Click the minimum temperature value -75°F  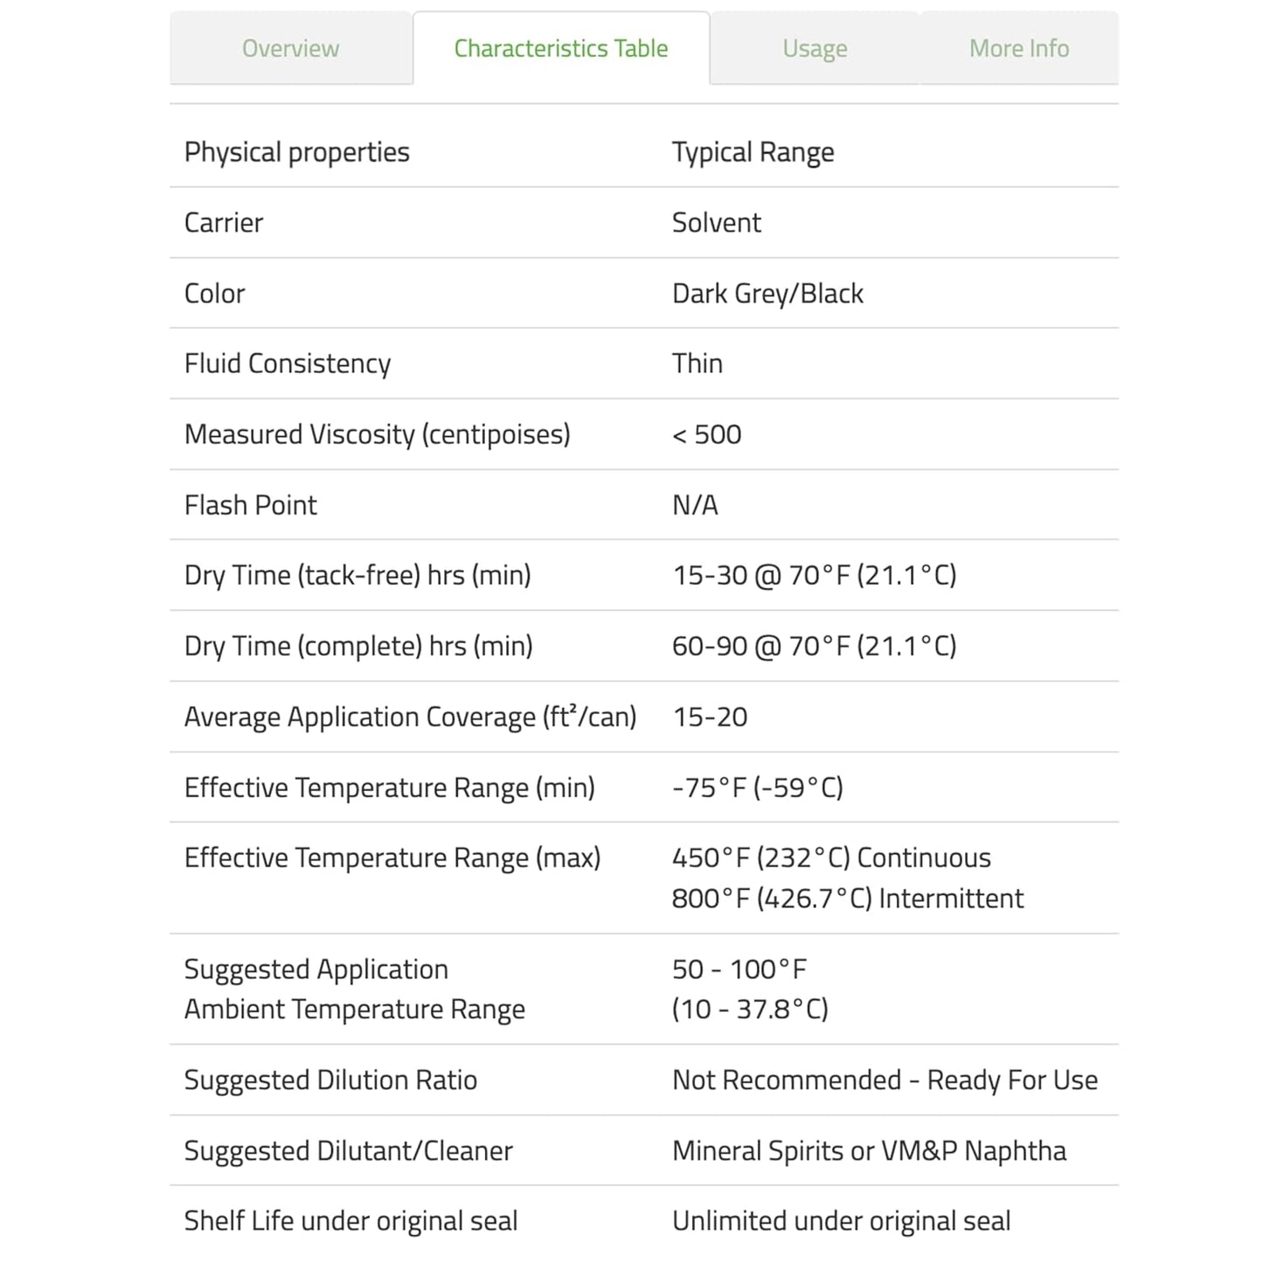757,788
